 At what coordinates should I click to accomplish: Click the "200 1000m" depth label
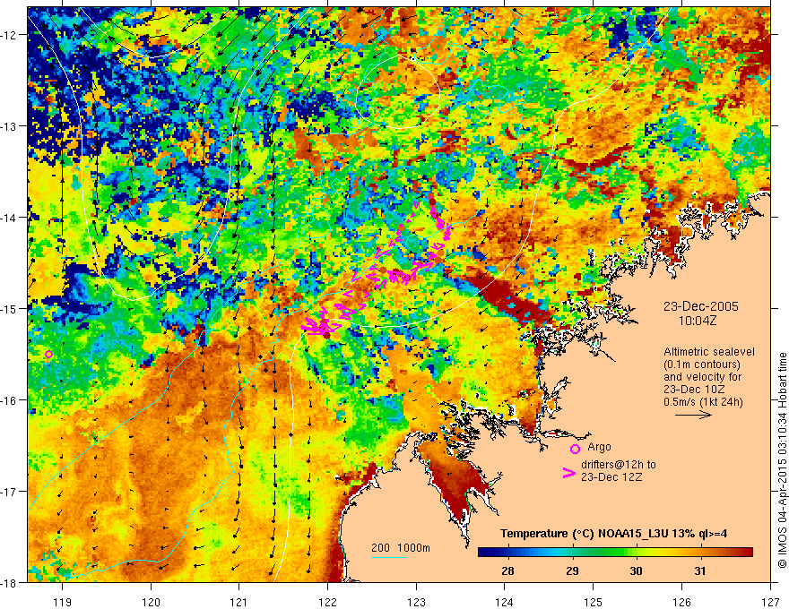click(x=401, y=548)
